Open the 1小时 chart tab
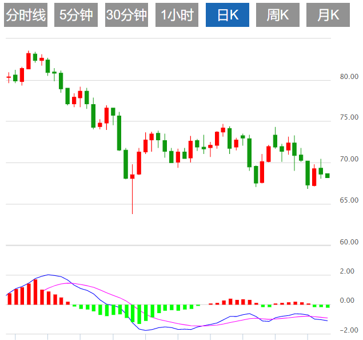 [177, 15]
